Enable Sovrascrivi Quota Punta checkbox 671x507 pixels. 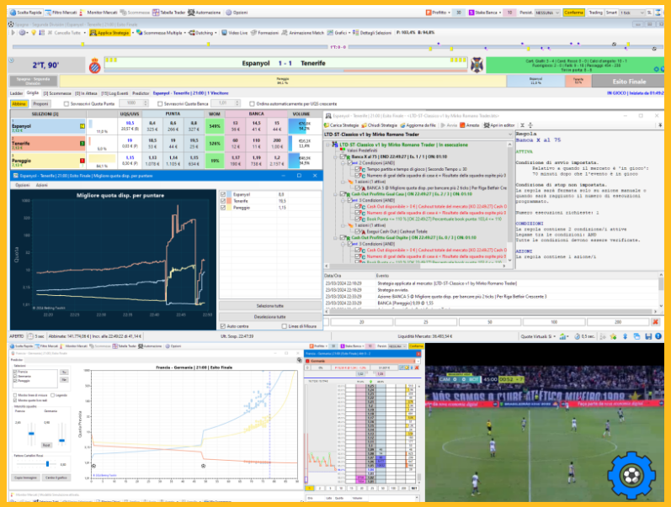[67, 103]
